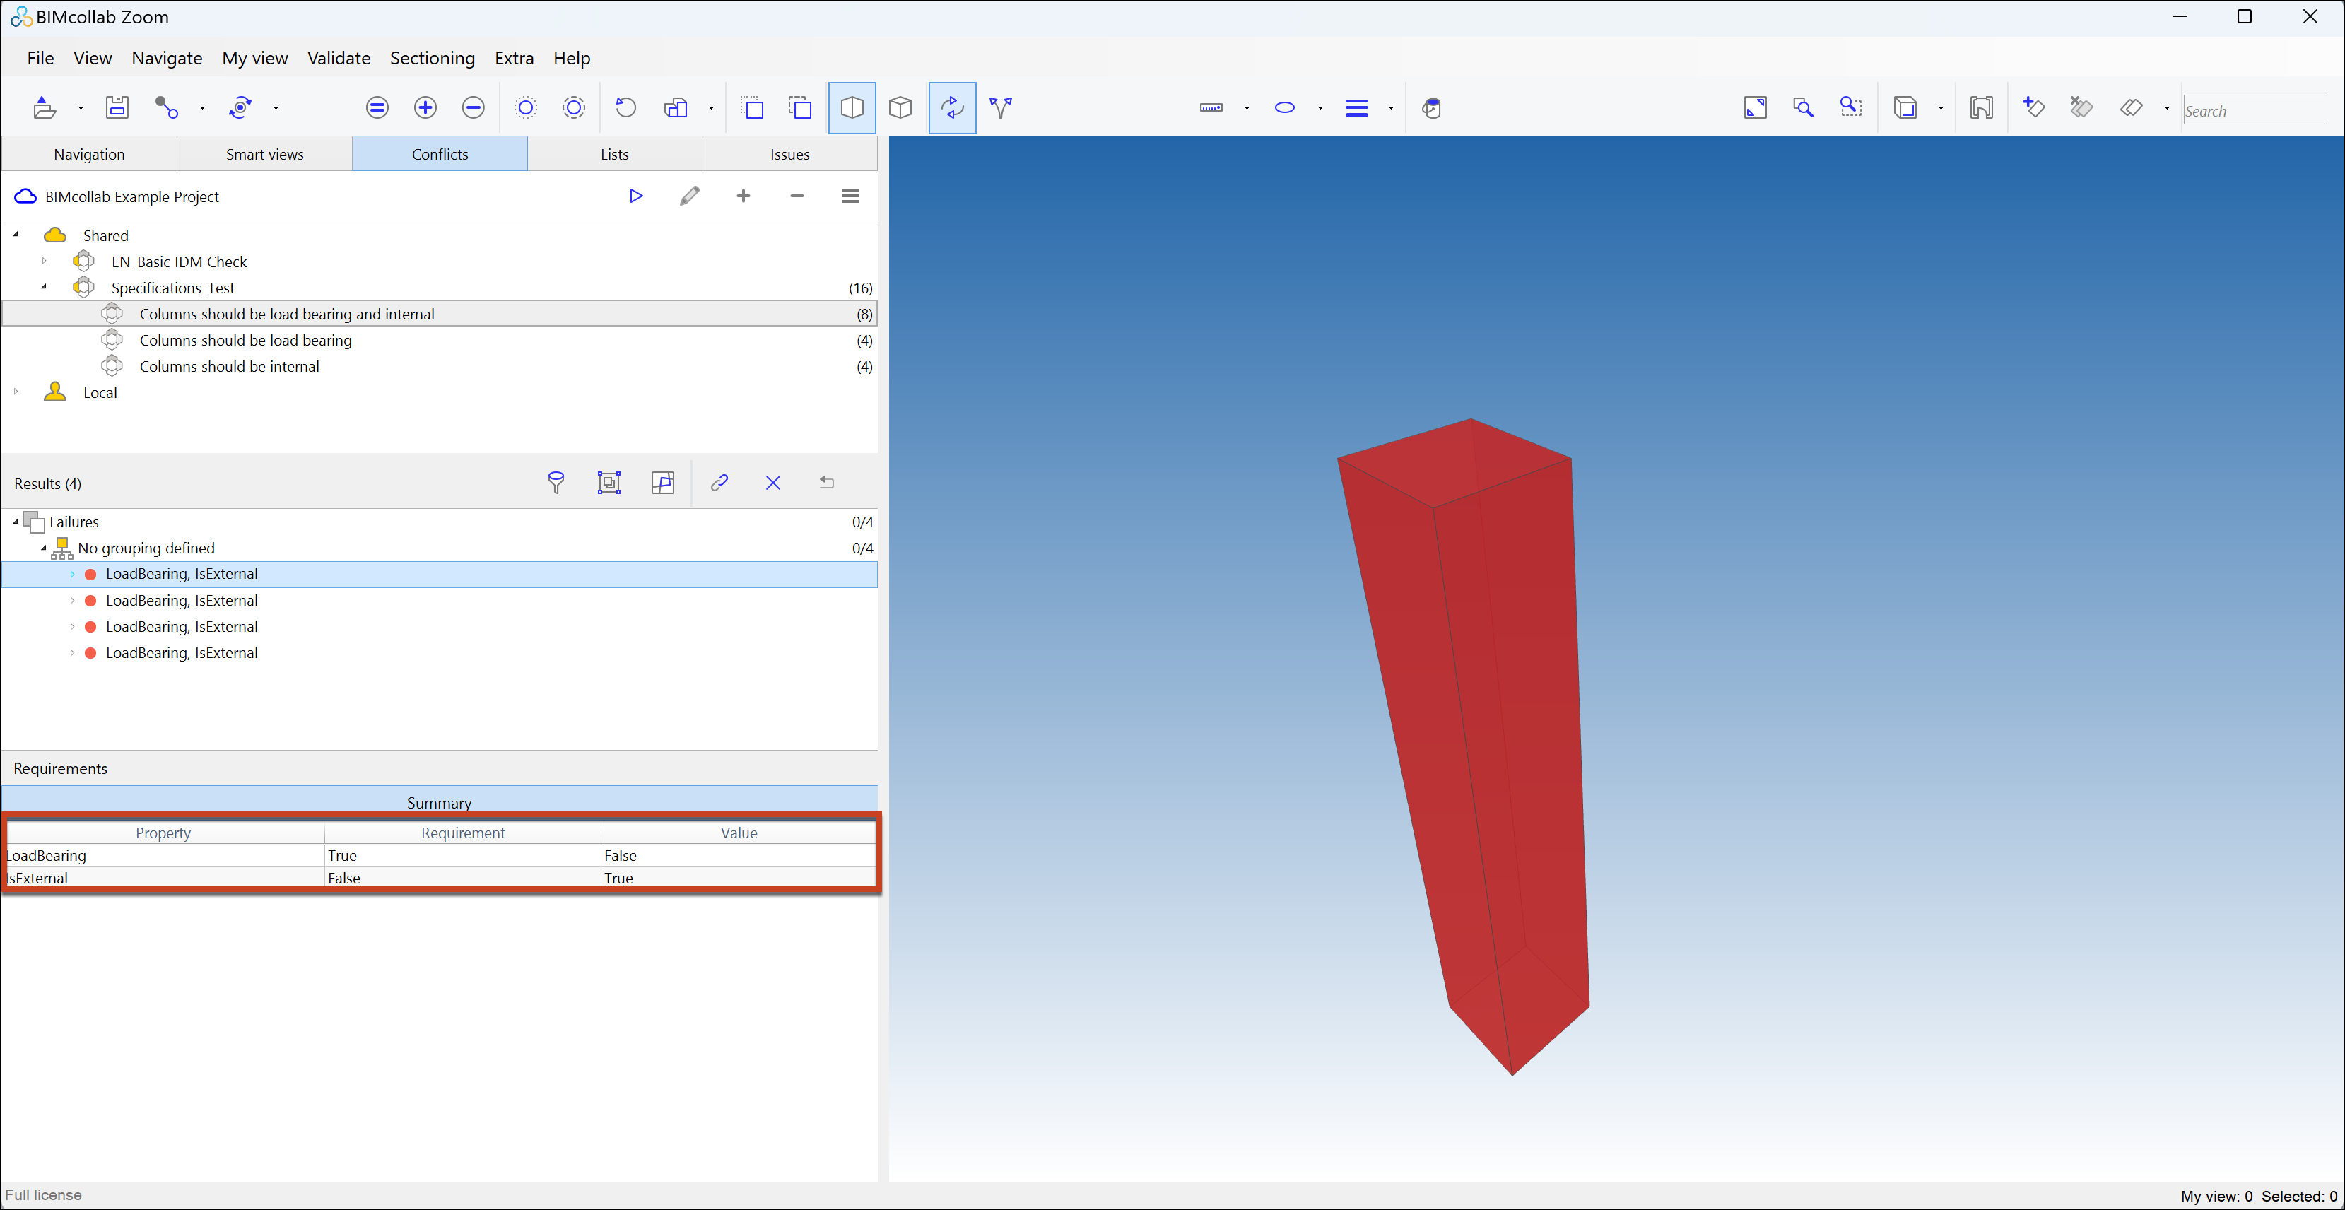Click the circled equals sign icon

(x=377, y=107)
